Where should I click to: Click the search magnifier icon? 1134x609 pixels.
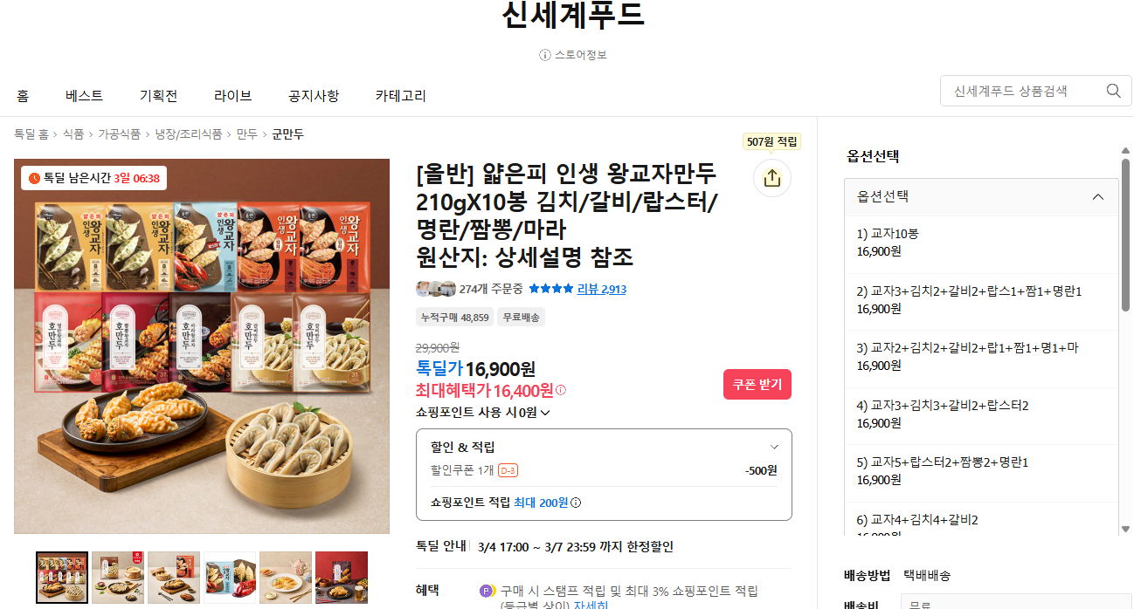pos(1113,91)
